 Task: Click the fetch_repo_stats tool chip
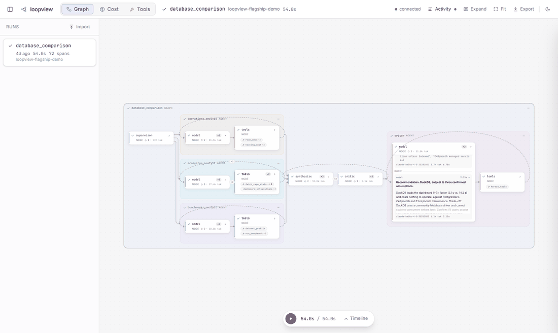click(x=257, y=184)
